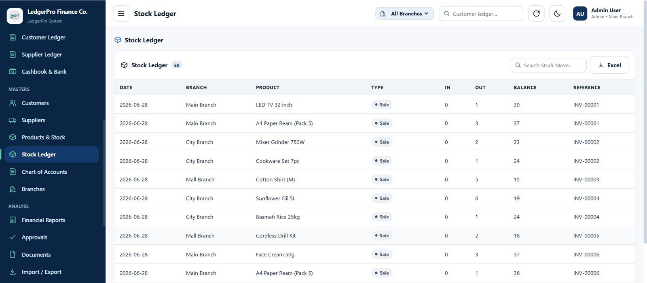The image size is (647, 283).
Task: Click the Chart of Accounts sidebar icon
Action: coord(13,172)
